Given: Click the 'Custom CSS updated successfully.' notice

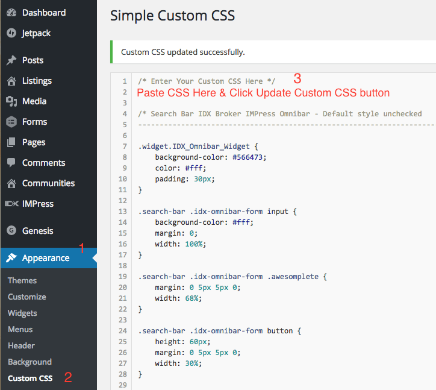Looking at the screenshot, I should click(x=183, y=52).
